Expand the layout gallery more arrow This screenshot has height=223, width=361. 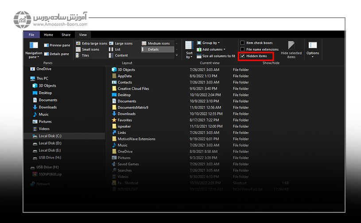tap(177, 56)
